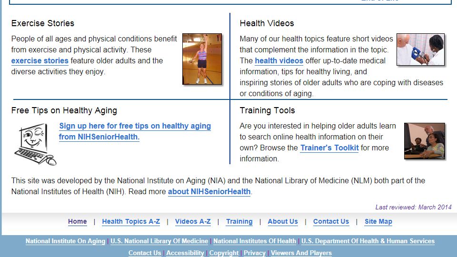Click the training tools computer photo
This screenshot has height=257, width=457.
(425, 141)
